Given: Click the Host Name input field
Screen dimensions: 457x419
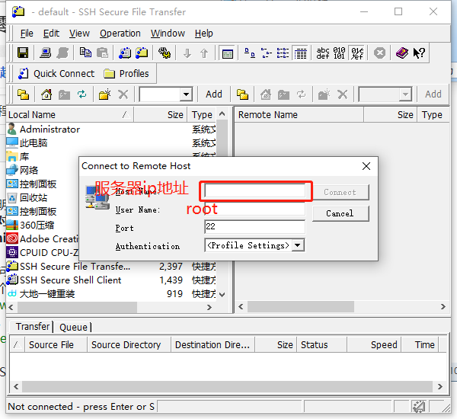Looking at the screenshot, I should (x=254, y=190).
